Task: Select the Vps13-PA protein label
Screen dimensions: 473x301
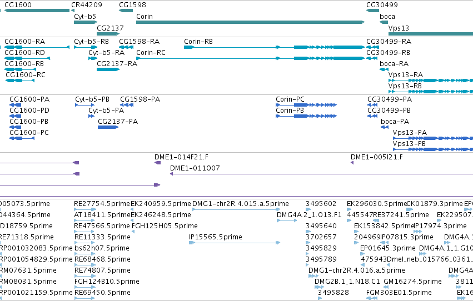Action: 410,133
